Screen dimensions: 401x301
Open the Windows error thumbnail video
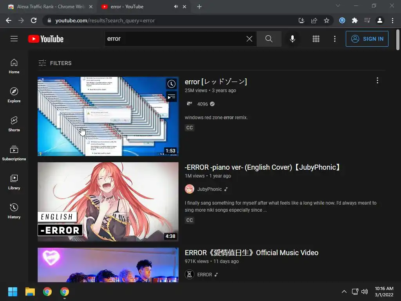(108, 116)
